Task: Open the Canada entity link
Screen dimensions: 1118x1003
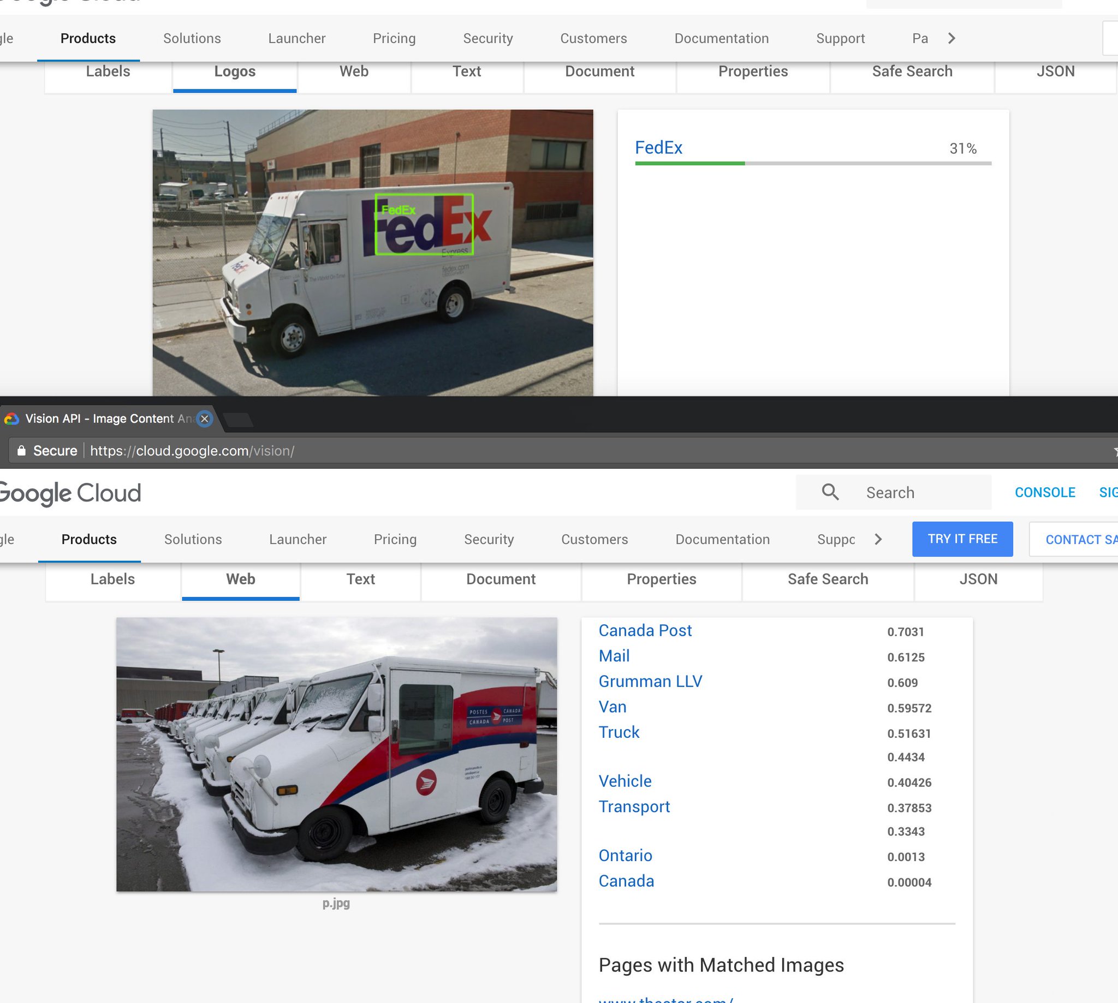Action: click(626, 881)
